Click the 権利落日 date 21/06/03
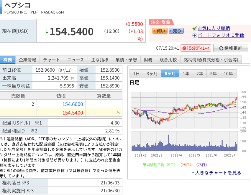The image size is (251, 195). [110, 183]
